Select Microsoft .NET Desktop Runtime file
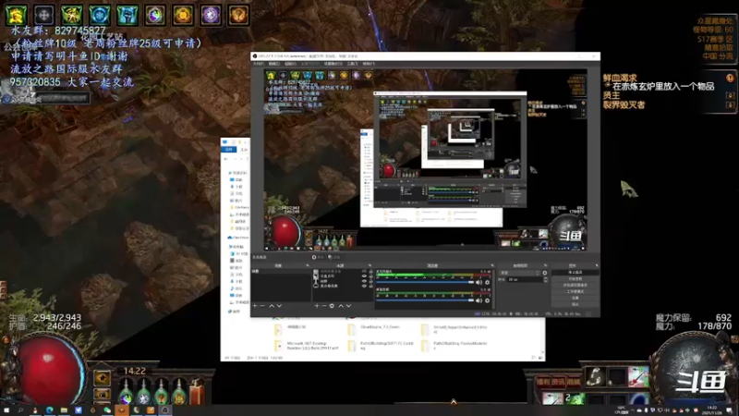The image size is (739, 416). [x=308, y=346]
